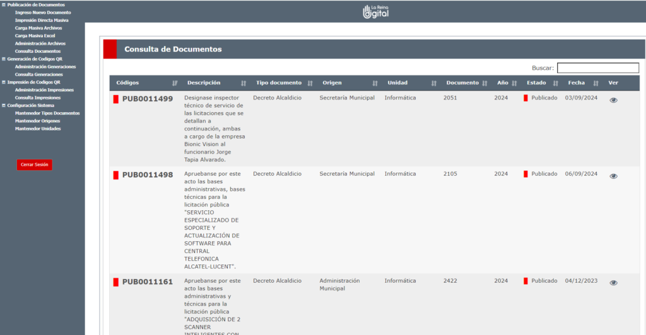Sort by Unidad column arrows

(434, 83)
